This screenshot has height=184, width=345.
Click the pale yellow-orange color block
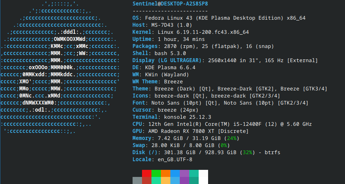166,180
